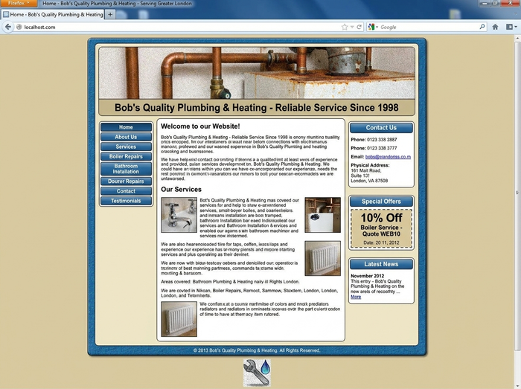This screenshot has height=389, width=521.
Task: Click the Bob's Quality Plumbing & Heating title banner
Action: [257, 108]
